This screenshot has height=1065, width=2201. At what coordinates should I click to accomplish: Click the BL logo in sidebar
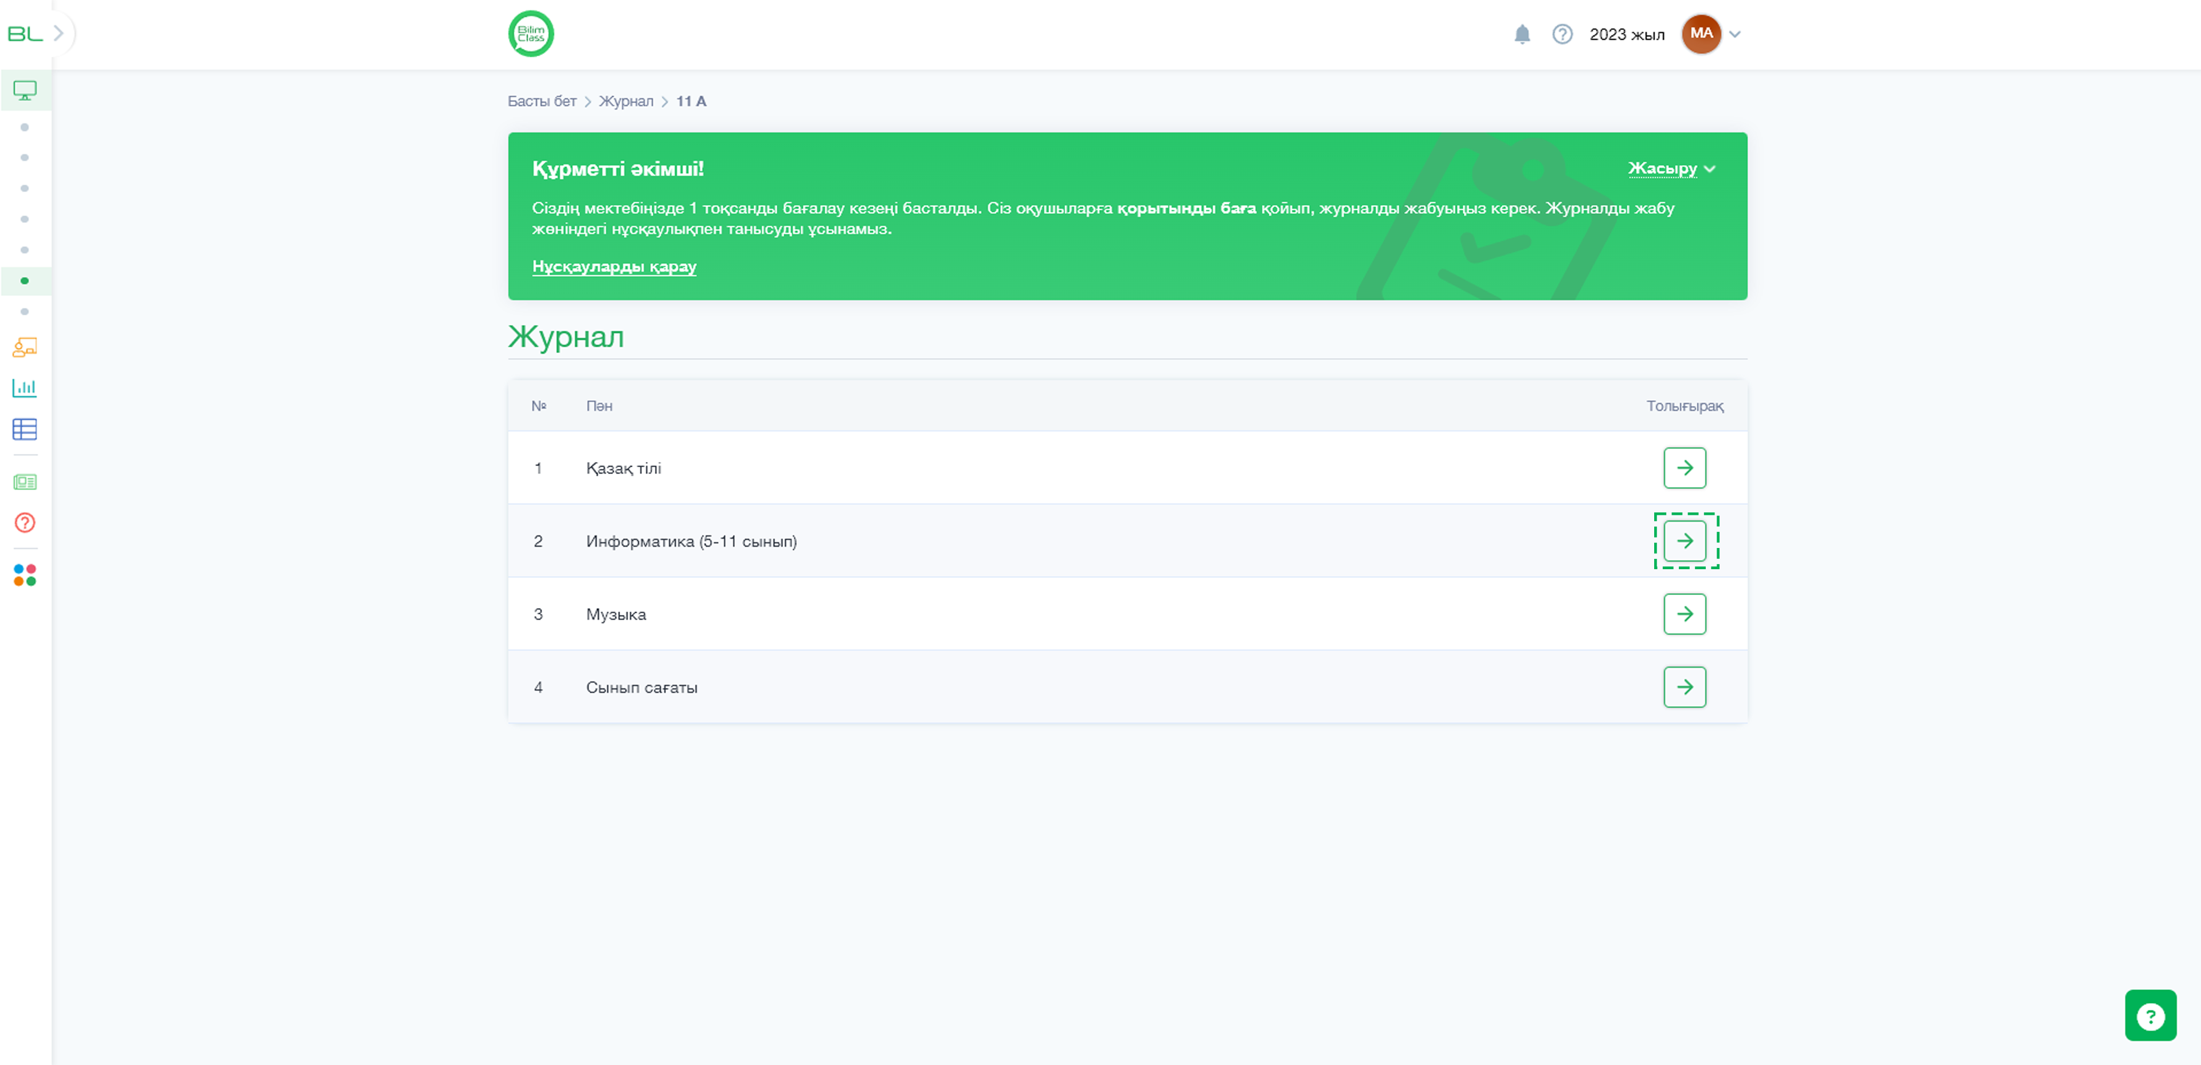click(25, 33)
